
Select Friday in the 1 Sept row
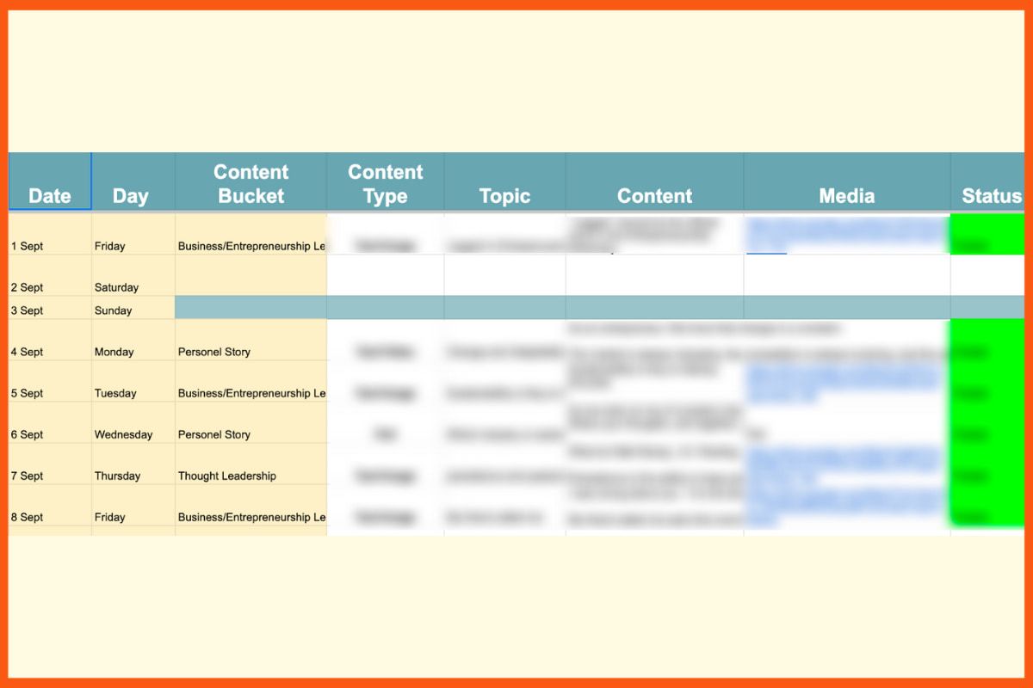pos(133,234)
